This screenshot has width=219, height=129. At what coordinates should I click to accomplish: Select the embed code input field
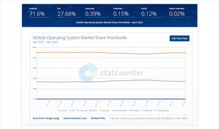point(149,118)
